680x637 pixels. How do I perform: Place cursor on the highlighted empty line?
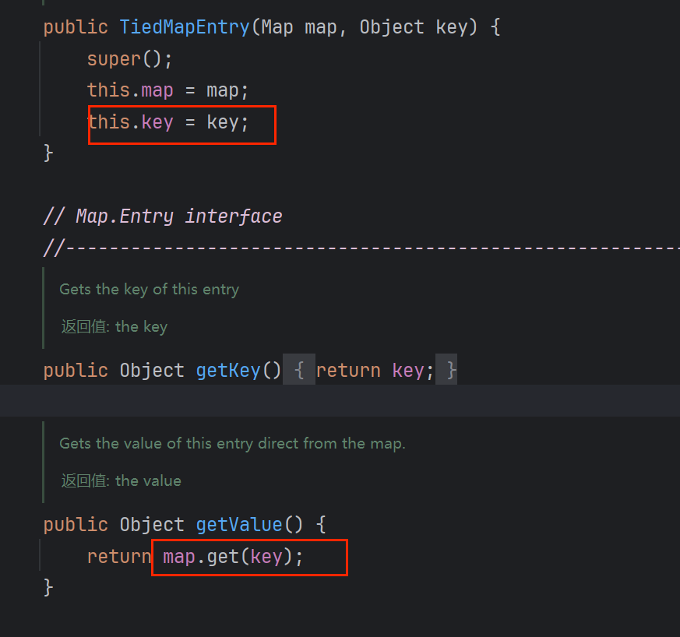click(312, 400)
